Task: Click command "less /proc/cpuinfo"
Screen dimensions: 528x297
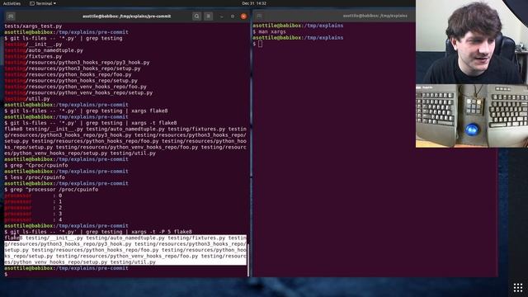Action: click(35, 177)
